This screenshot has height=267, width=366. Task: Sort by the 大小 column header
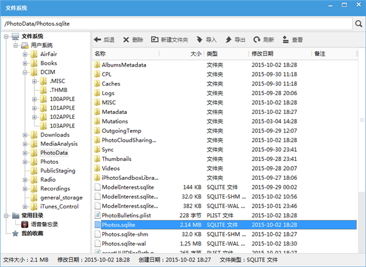click(182, 54)
